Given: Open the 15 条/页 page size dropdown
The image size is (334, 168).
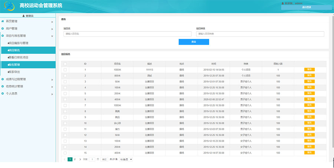Looking at the screenshot, I should click(126, 159).
